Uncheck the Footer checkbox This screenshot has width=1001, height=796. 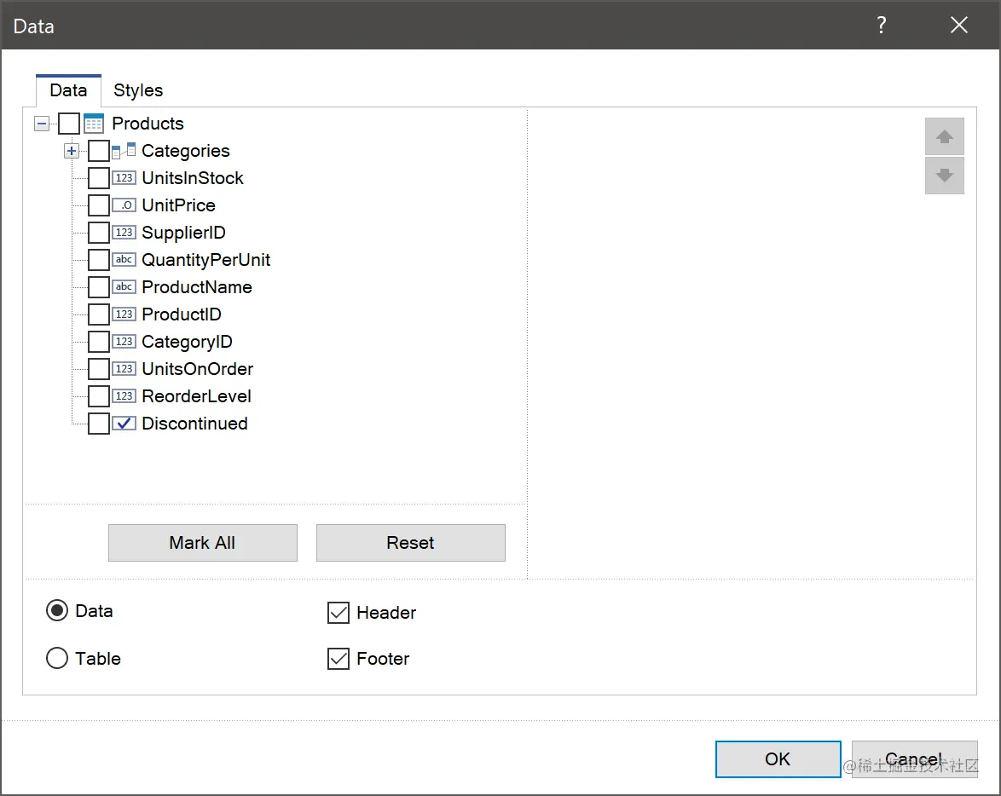(x=338, y=659)
